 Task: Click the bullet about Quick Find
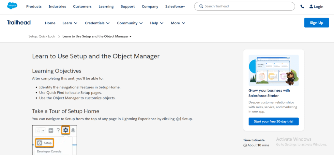point(70,93)
